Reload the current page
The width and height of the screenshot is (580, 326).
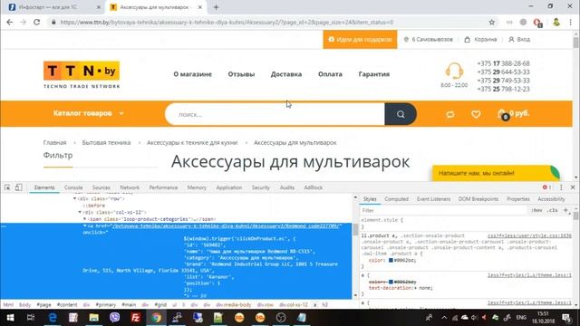point(36,22)
